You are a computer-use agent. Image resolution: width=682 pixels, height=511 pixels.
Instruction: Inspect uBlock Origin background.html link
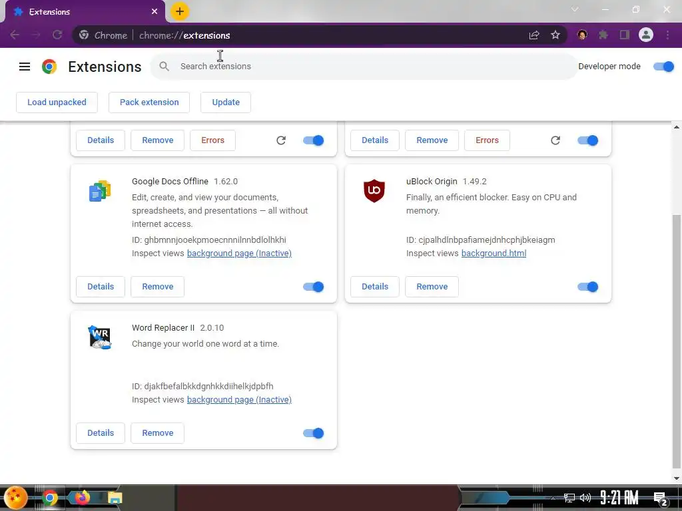[494, 254]
